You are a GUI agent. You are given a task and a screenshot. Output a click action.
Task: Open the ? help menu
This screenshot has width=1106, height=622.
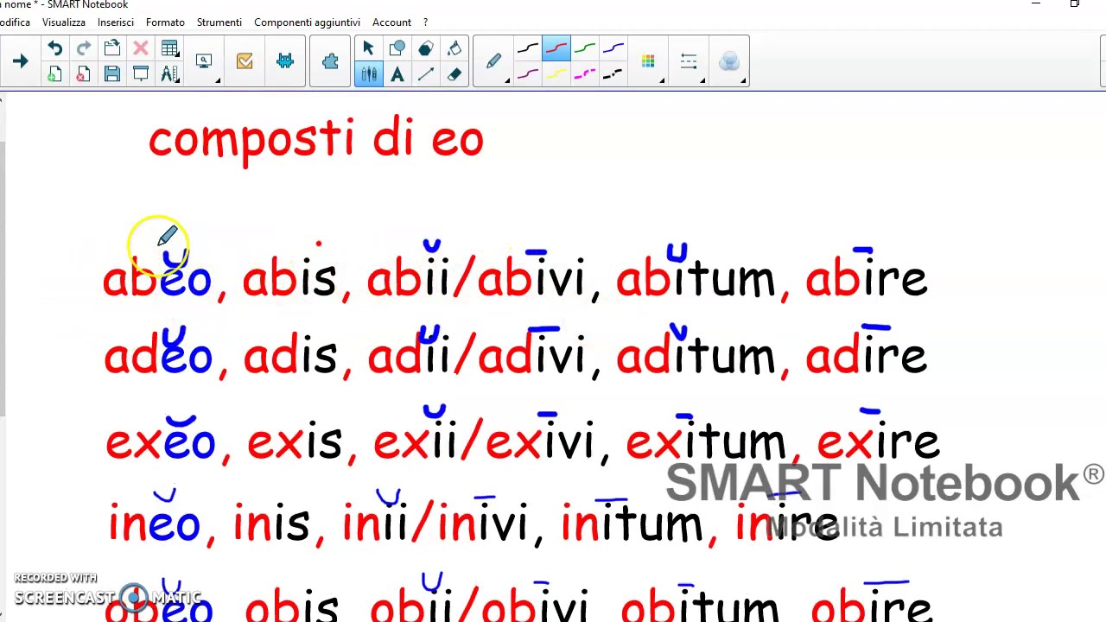[x=426, y=22]
